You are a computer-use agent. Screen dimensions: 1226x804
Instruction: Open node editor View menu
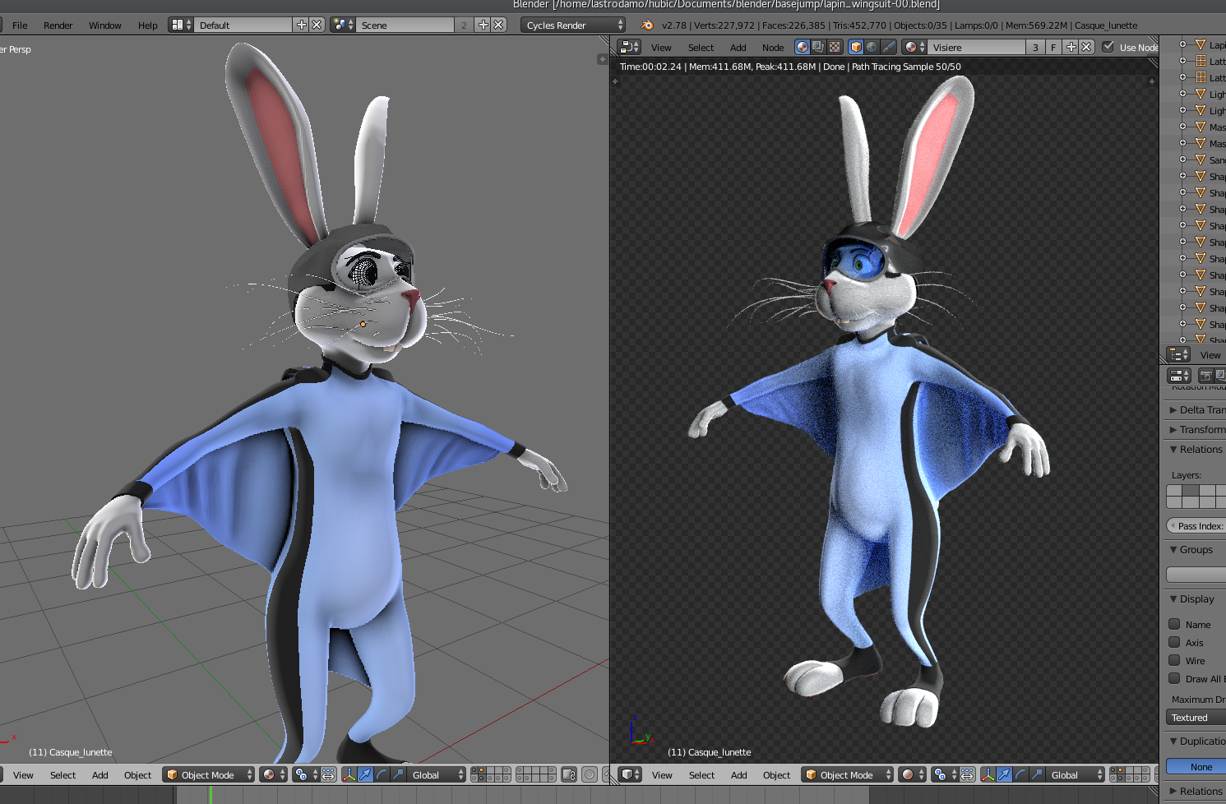(661, 48)
